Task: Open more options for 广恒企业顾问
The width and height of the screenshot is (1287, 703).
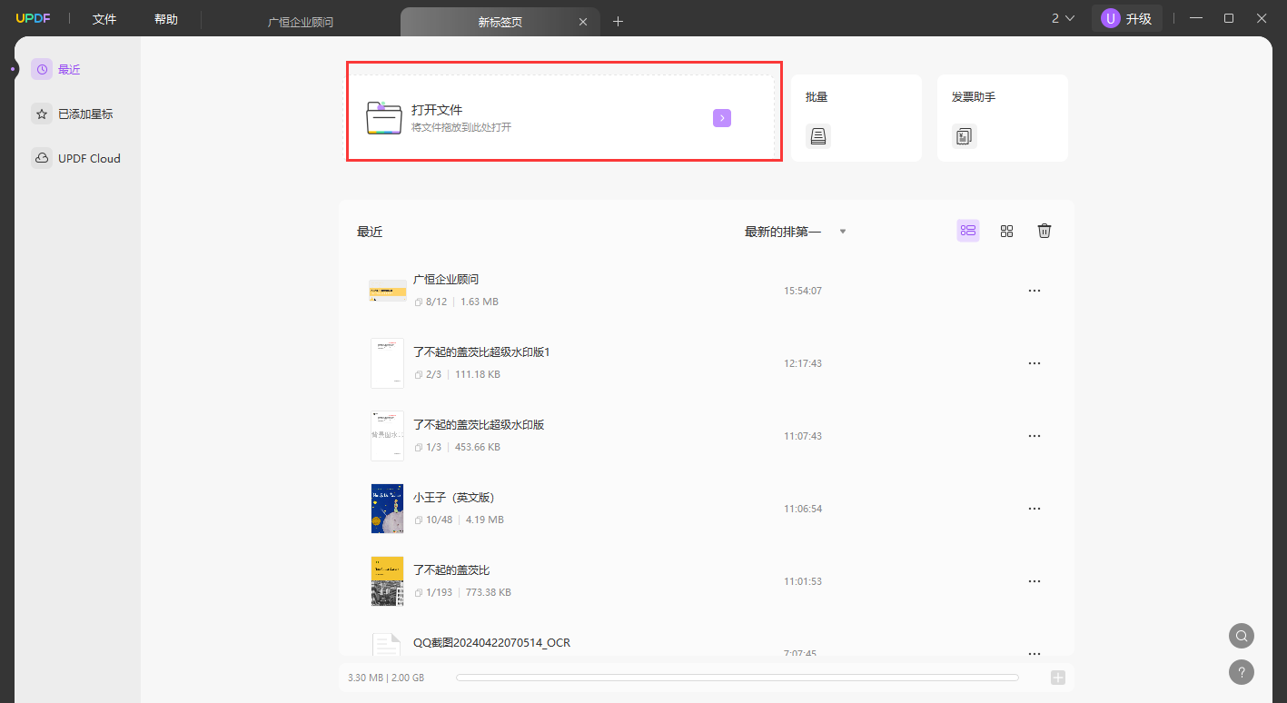Action: click(x=1034, y=291)
